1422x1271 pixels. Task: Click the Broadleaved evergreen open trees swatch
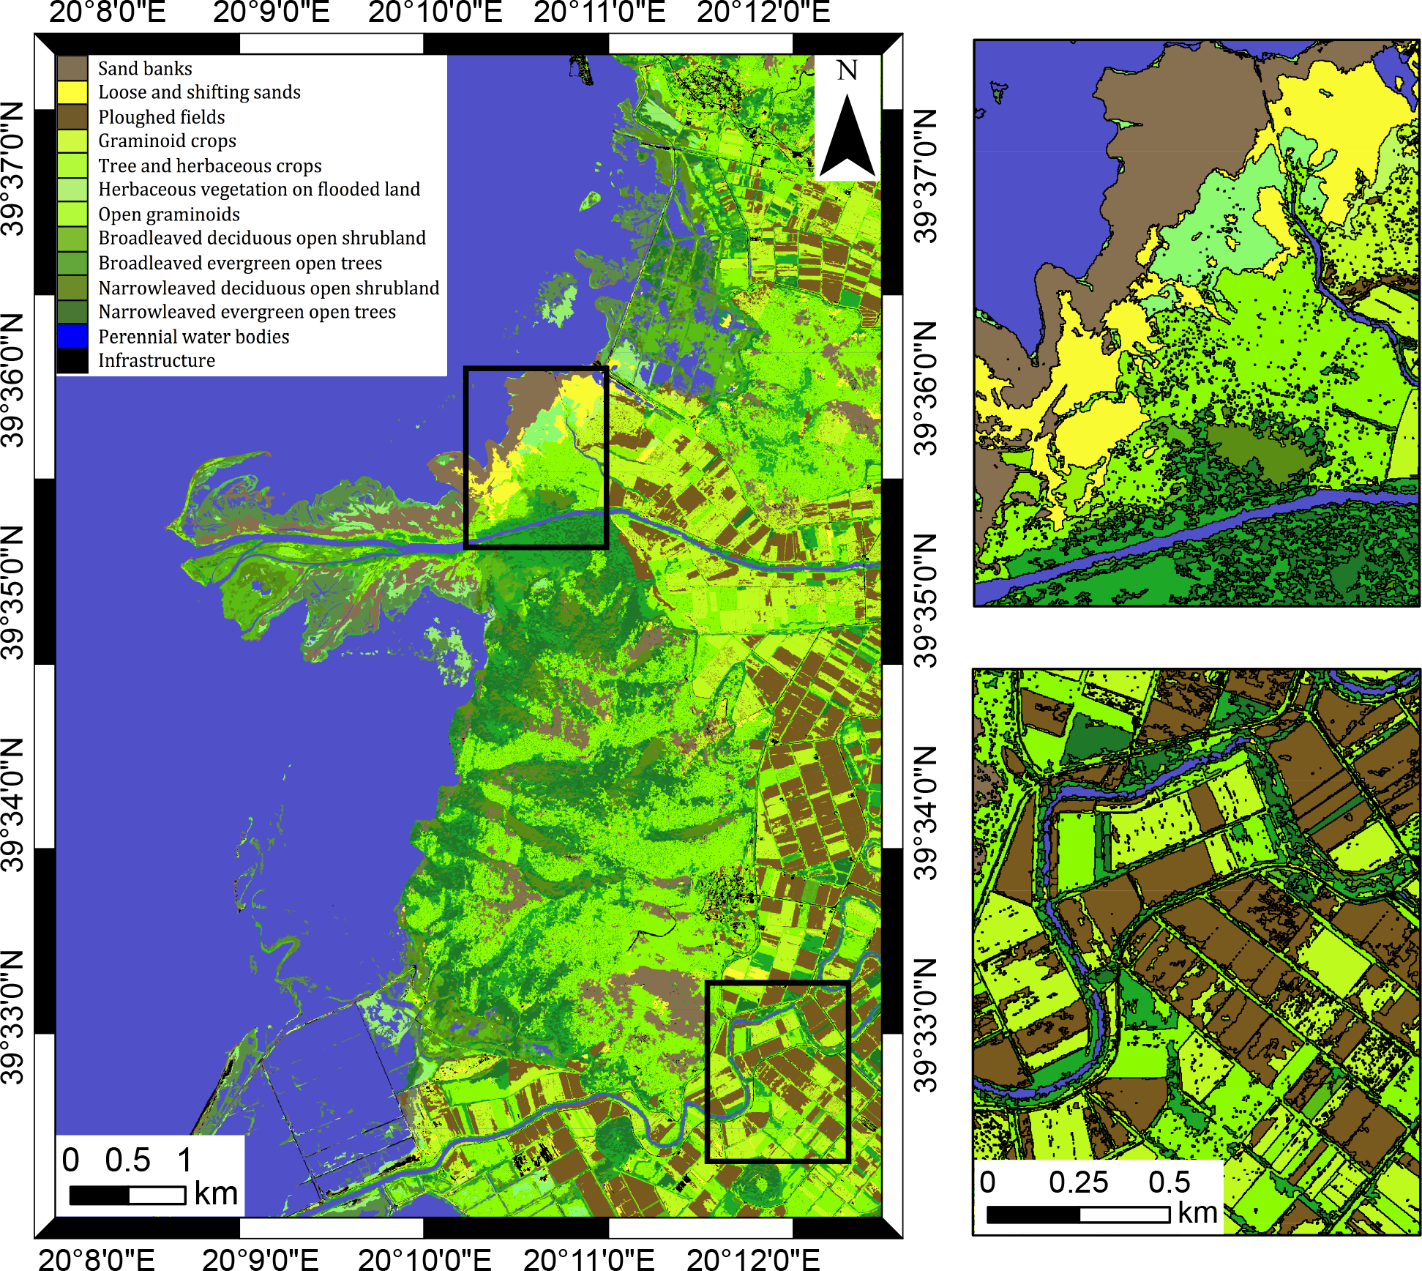coord(72,263)
